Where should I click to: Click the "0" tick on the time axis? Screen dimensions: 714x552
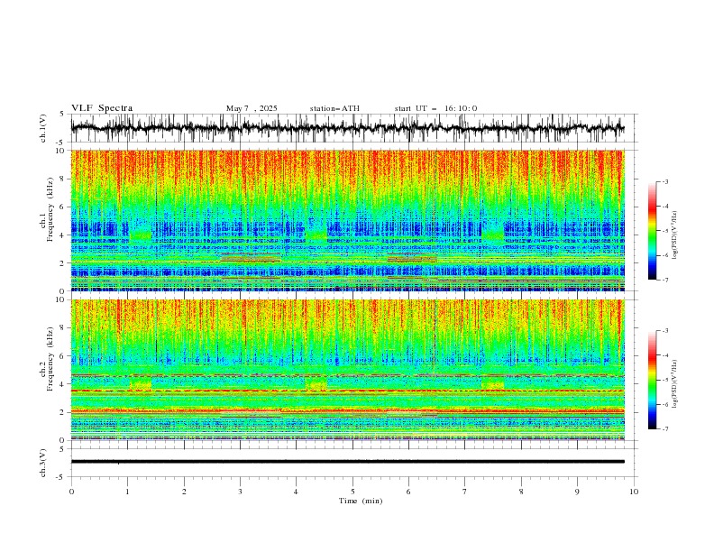click(x=71, y=492)
